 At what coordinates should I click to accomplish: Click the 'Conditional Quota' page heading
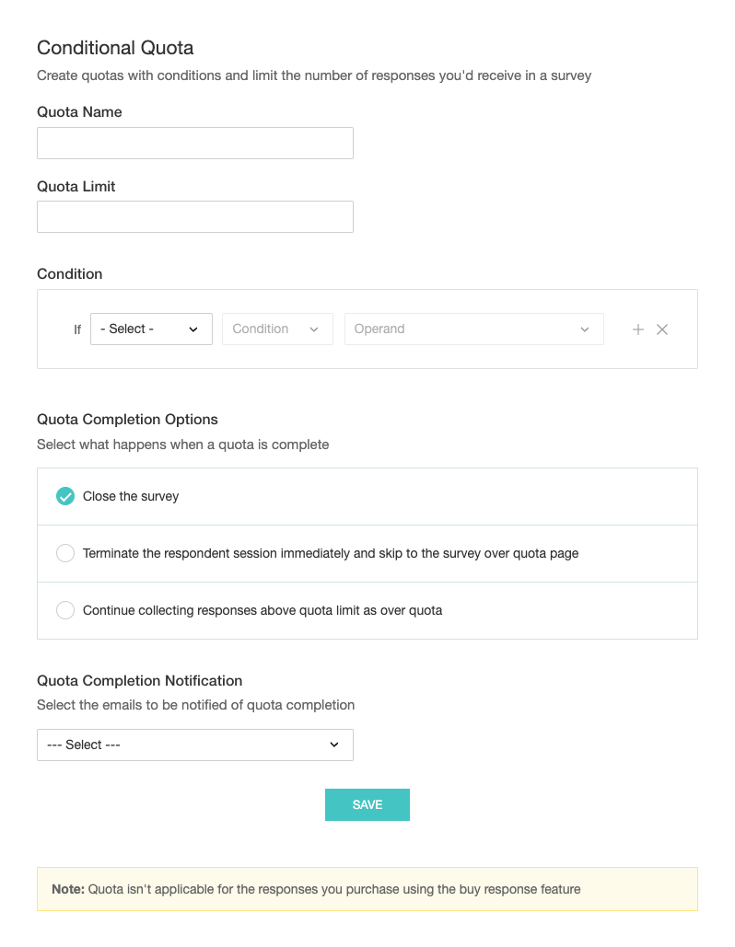click(x=115, y=48)
